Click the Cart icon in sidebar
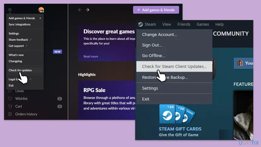Screen dimensions: 261x147 tap(10, 106)
